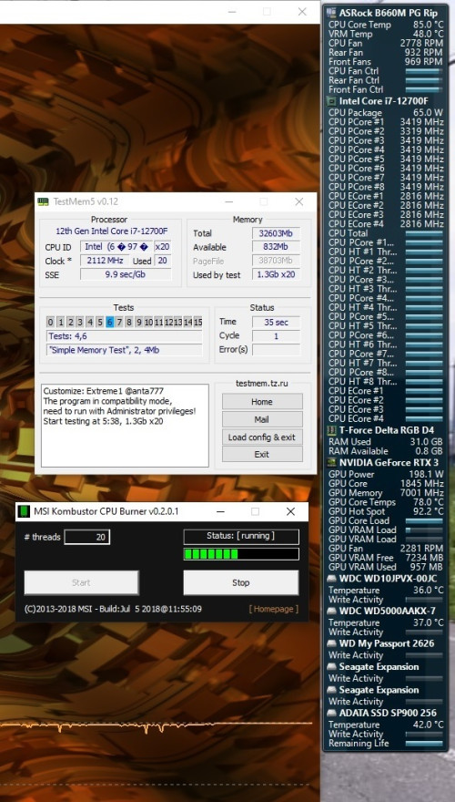Viewport: 455px width, 802px height.
Task: Click the GPU VRAM Free 7234 MB row
Action: (x=386, y=558)
